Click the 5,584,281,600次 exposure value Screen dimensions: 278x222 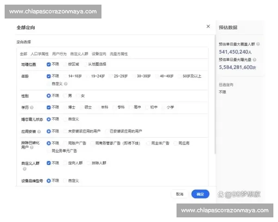pyautogui.click(x=238, y=67)
